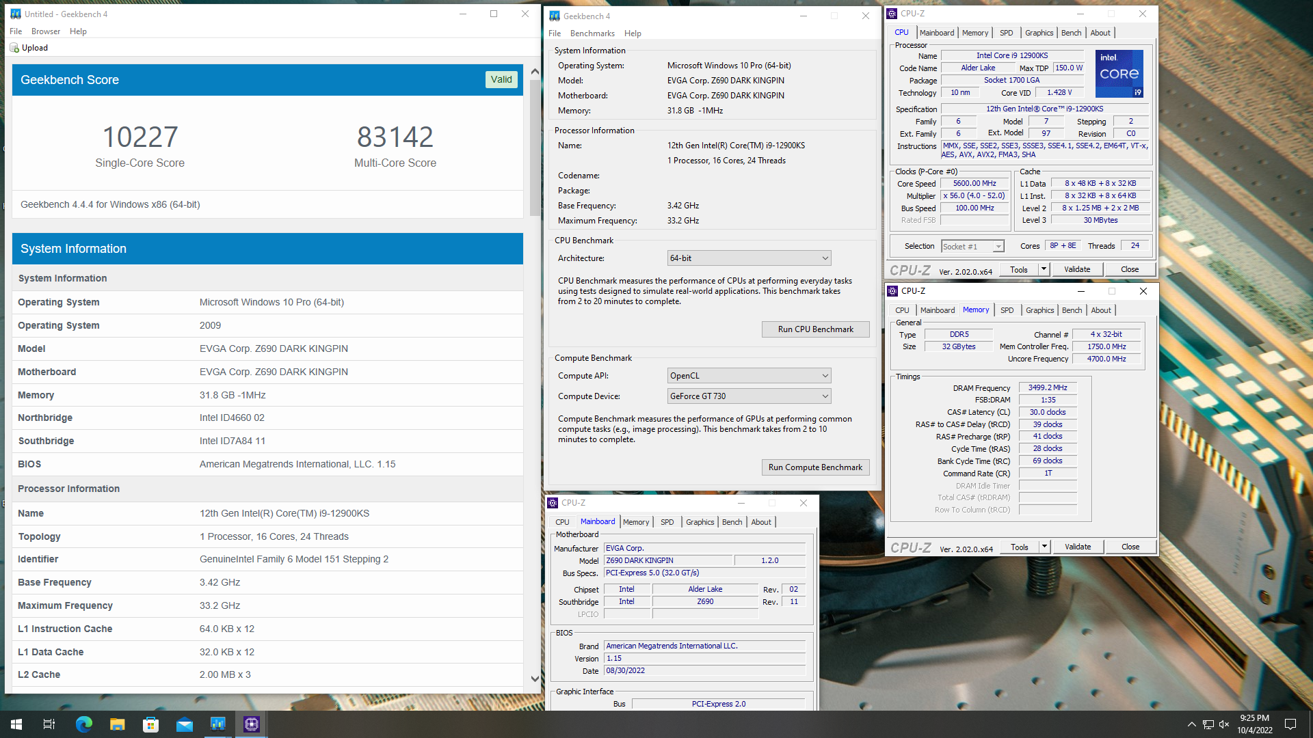Click the multi-core score 83142
The image size is (1313, 738).
tap(395, 137)
